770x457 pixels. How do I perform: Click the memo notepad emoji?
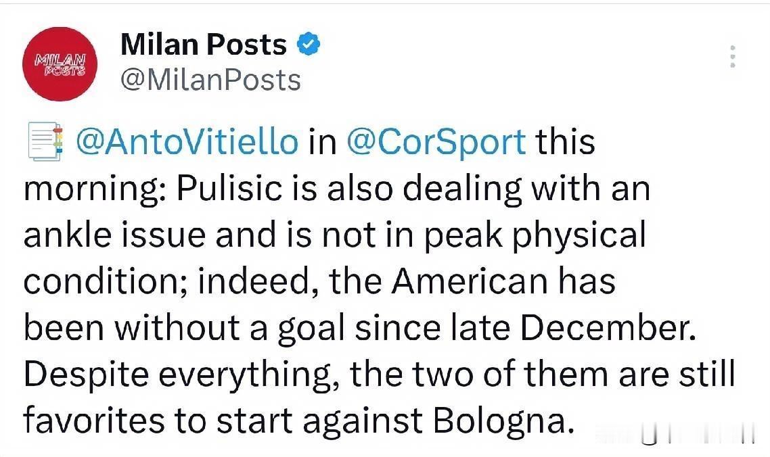[x=45, y=142]
